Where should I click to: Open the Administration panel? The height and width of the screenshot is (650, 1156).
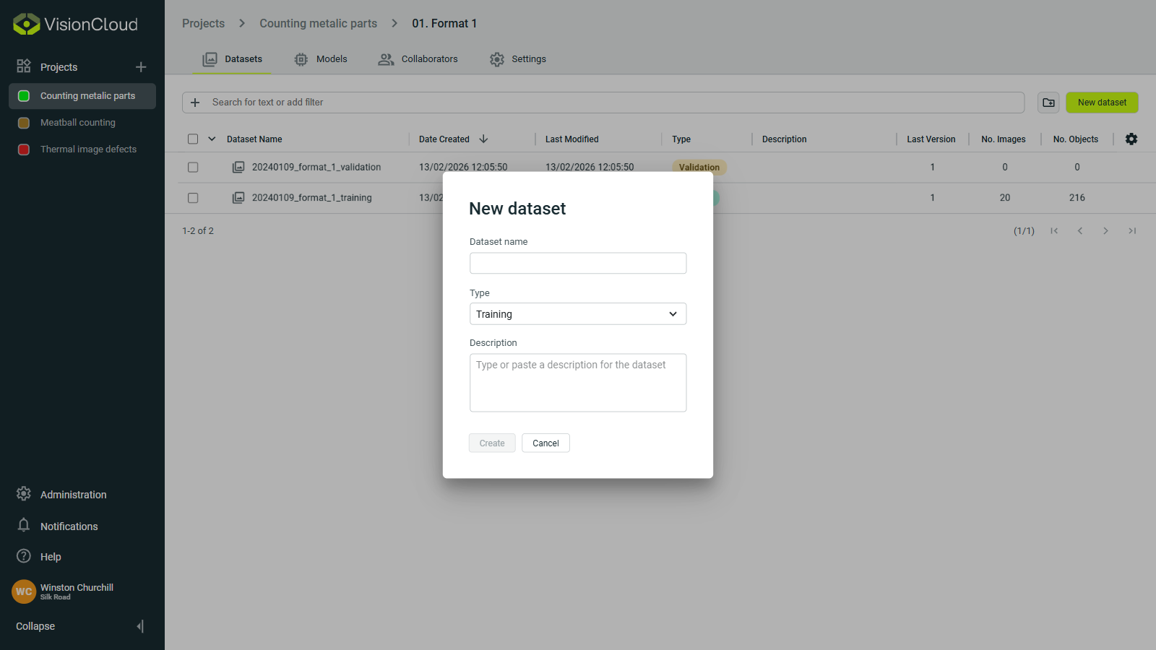tap(24, 494)
